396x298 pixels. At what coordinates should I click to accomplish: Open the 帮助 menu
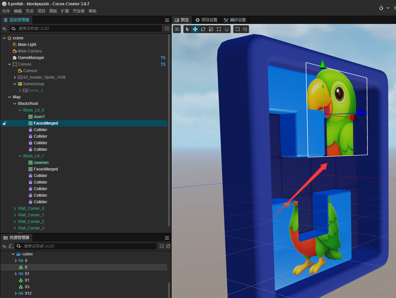(93, 11)
